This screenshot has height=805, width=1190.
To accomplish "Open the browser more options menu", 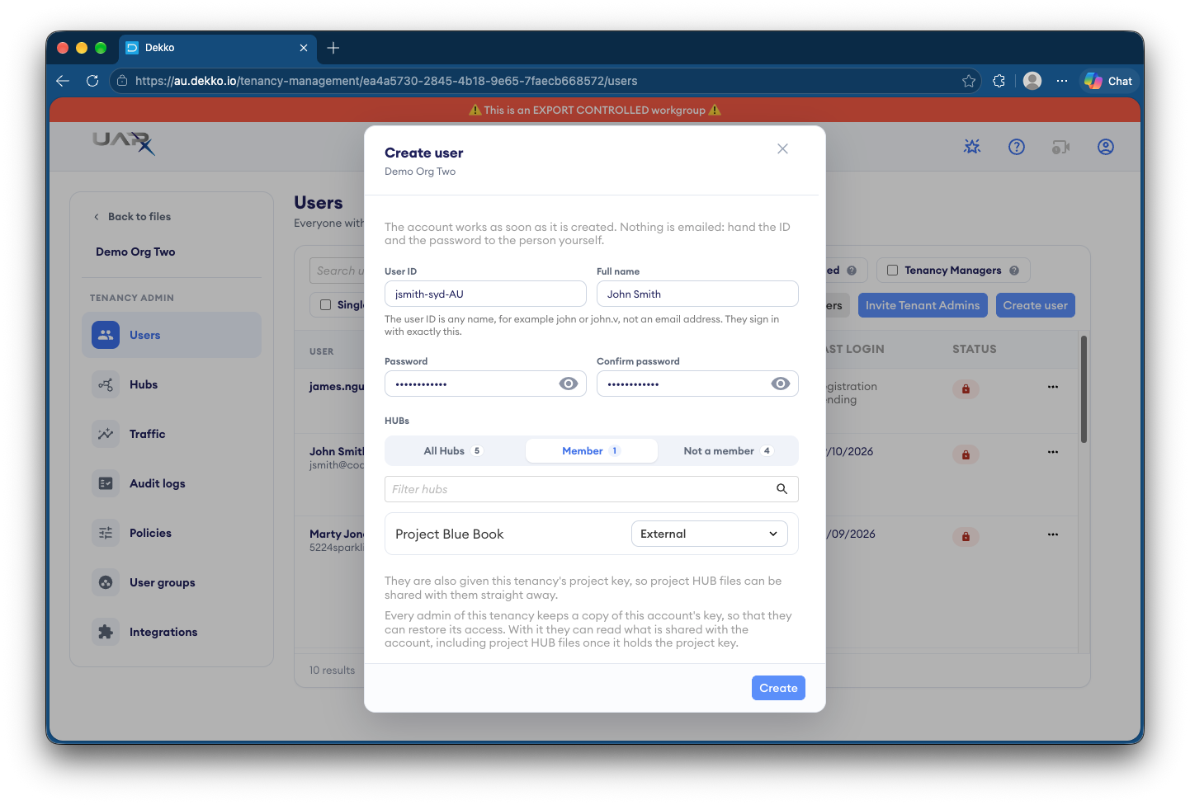I will point(1062,81).
